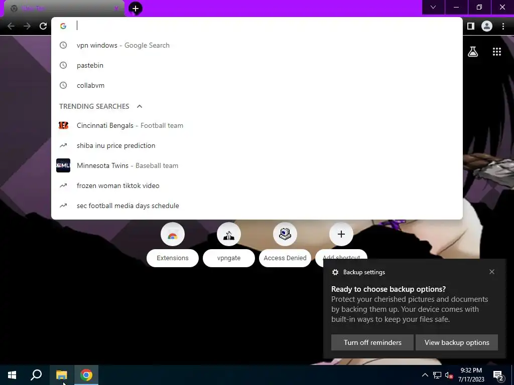Viewport: 514px width, 385px height.
Task: Choose 'shiba inu price prediction' suggestion
Action: [257, 145]
